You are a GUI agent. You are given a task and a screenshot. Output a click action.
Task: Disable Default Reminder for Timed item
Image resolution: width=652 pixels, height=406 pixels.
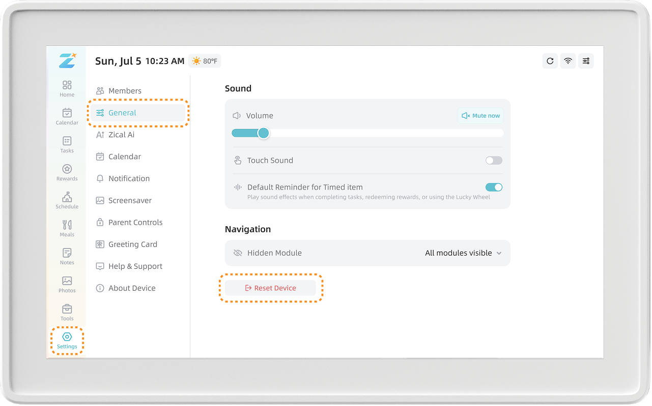(494, 187)
